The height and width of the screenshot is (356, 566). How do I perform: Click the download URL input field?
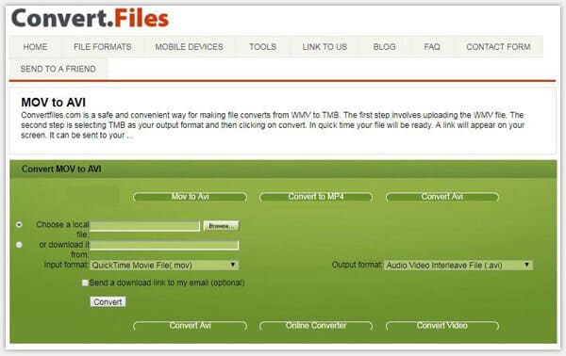pyautogui.click(x=164, y=245)
